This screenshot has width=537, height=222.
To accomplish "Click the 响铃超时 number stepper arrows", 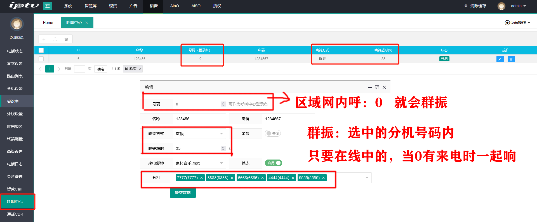I will point(223,148).
